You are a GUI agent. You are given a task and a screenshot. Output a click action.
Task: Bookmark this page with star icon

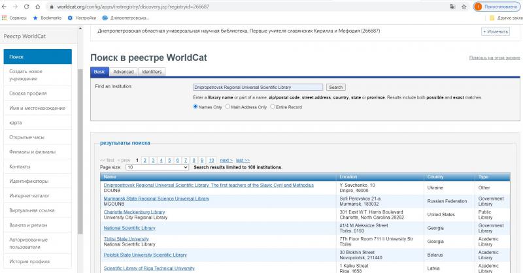464,7
